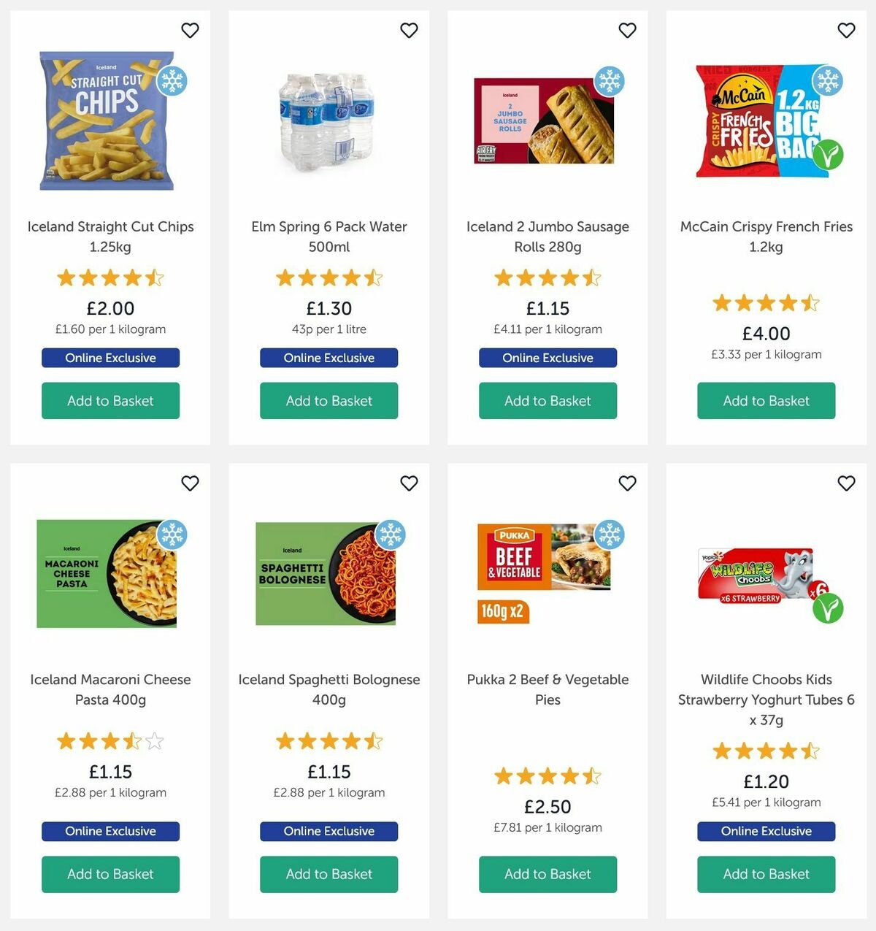Click the Online Exclusive badge under Elm Spring Water

328,358
